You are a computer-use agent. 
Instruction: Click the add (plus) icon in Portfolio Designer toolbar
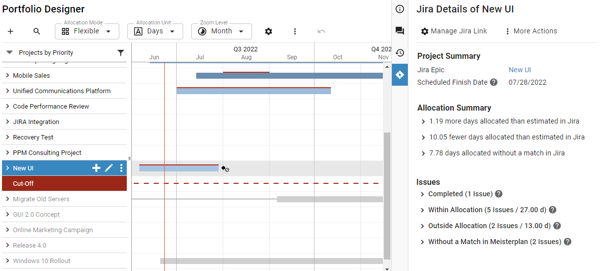click(10, 31)
